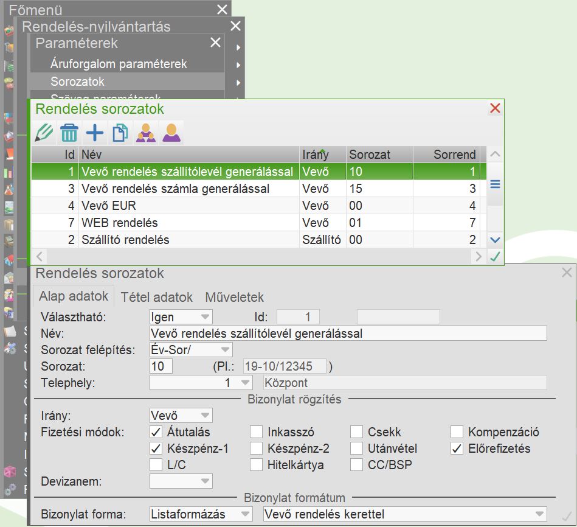Close the Főmenü panel
The width and height of the screenshot is (577, 527).
pos(222,9)
